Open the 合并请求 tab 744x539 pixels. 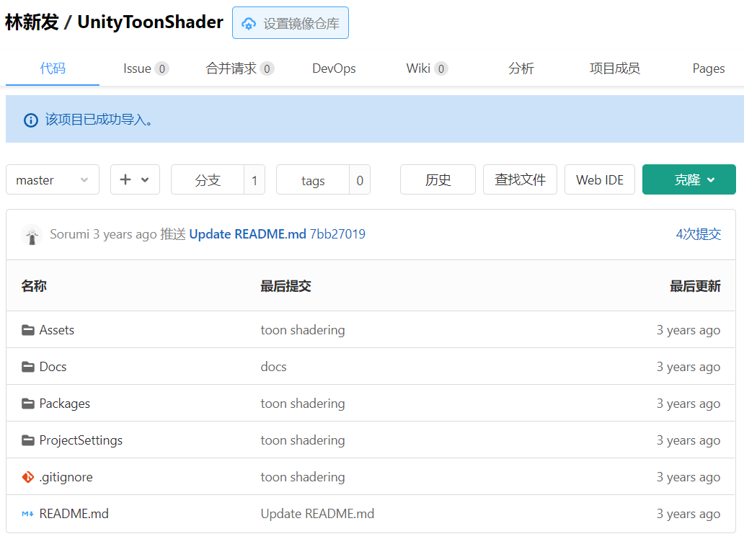coord(239,68)
